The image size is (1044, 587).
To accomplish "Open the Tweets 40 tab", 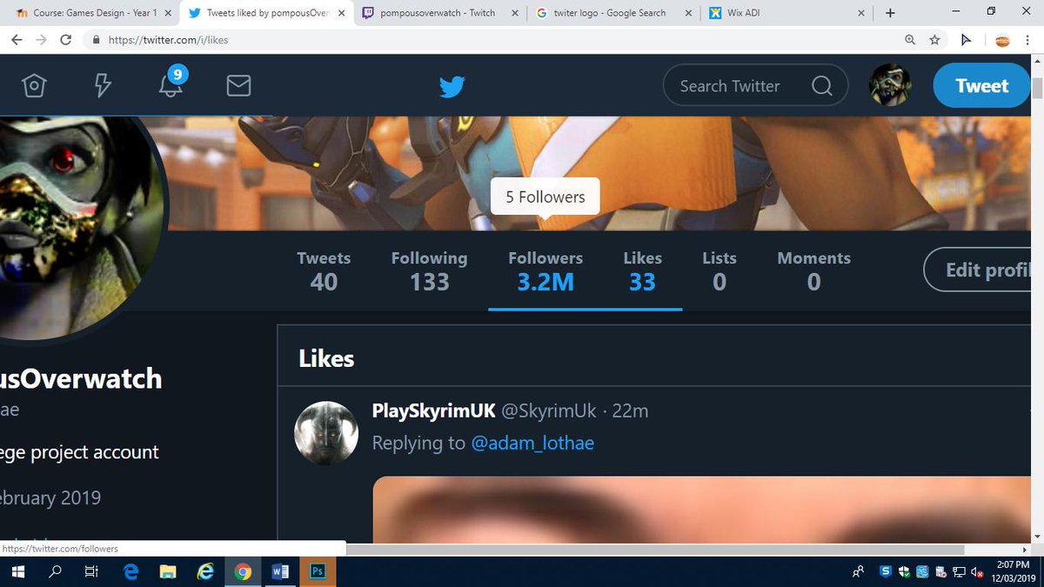I will tap(324, 270).
